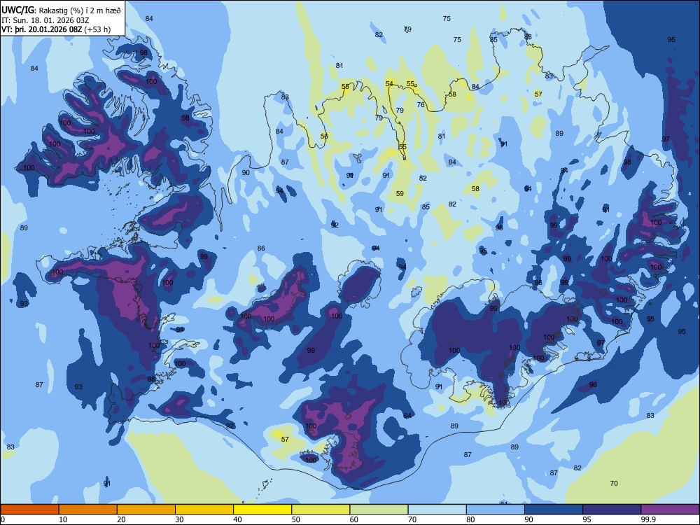700x525 pixels.
Task: Click the map value '70' in the green south-east sea patch
Action: coord(614,483)
